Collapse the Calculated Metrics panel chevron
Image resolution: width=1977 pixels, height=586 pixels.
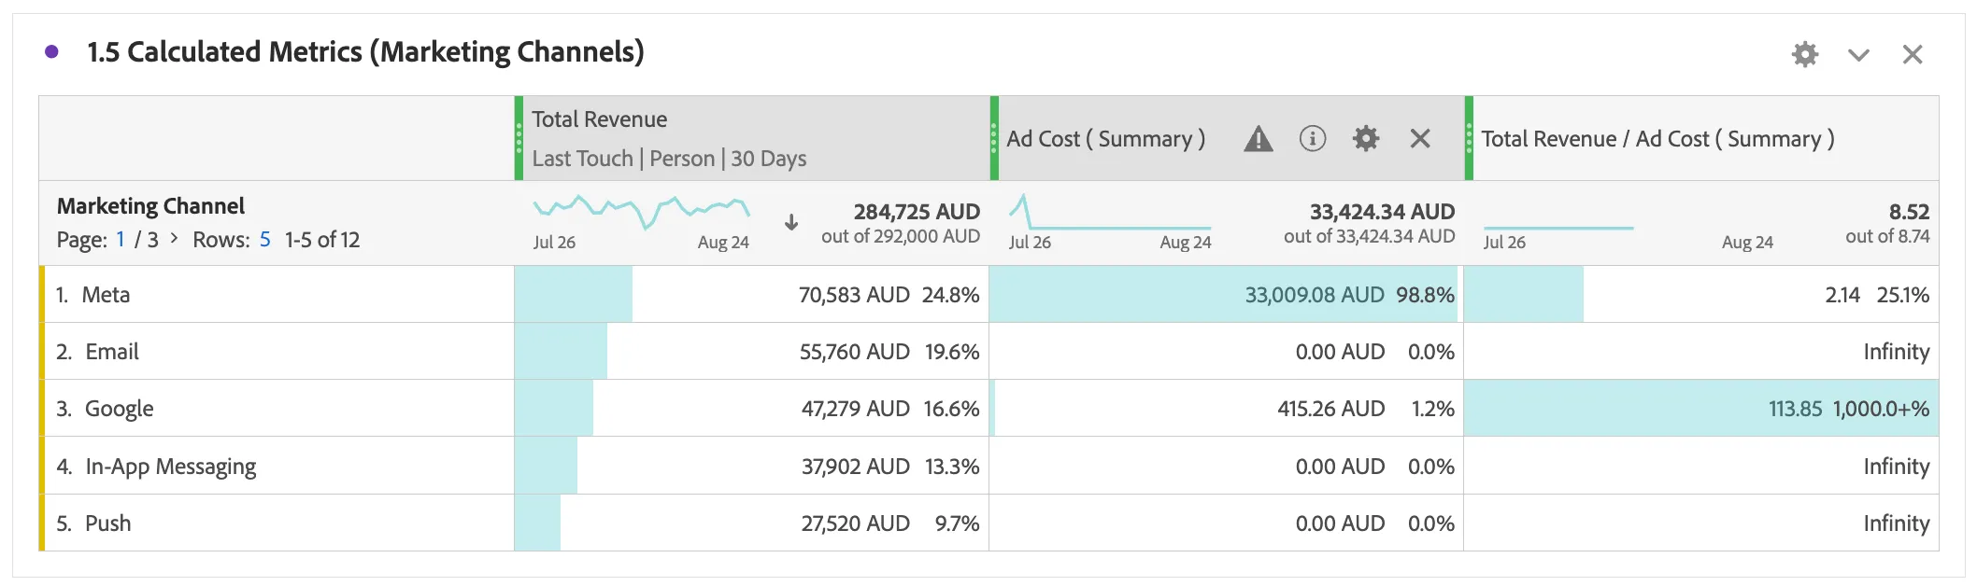[1858, 55]
